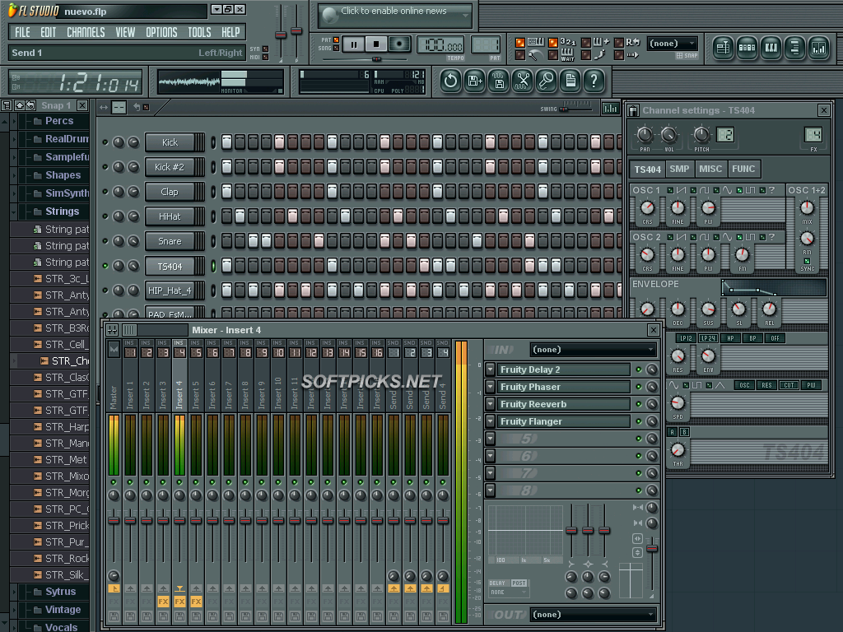Click the magnifier zoom tool icon

click(x=547, y=81)
